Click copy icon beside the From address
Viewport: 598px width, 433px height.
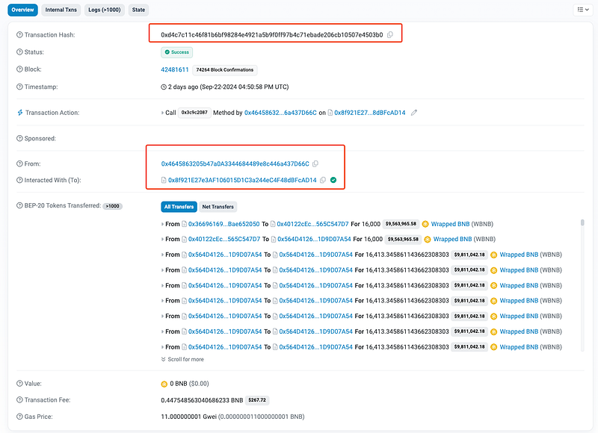click(x=315, y=163)
